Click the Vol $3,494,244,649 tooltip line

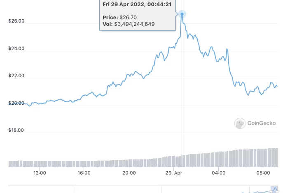[x=129, y=25]
